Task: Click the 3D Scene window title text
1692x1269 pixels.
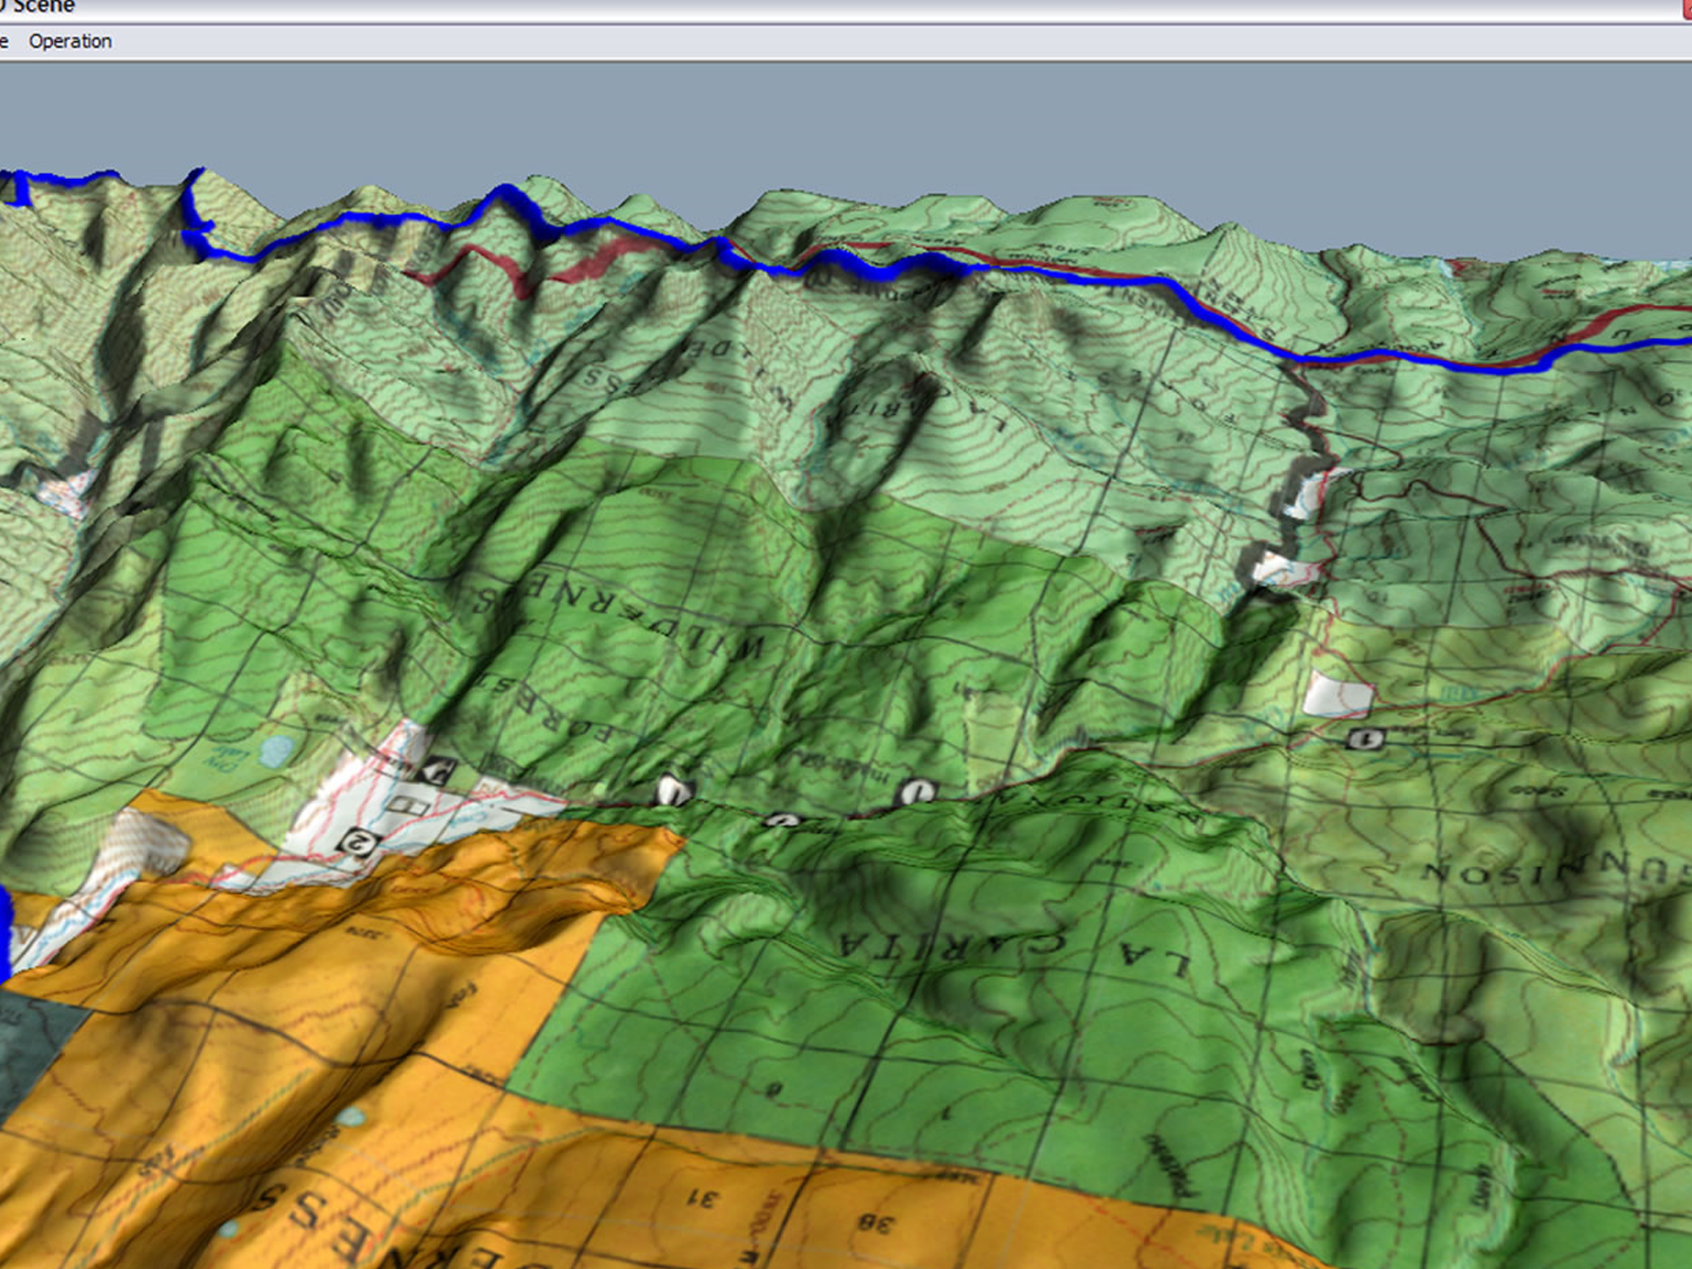Action: pyautogui.click(x=37, y=7)
